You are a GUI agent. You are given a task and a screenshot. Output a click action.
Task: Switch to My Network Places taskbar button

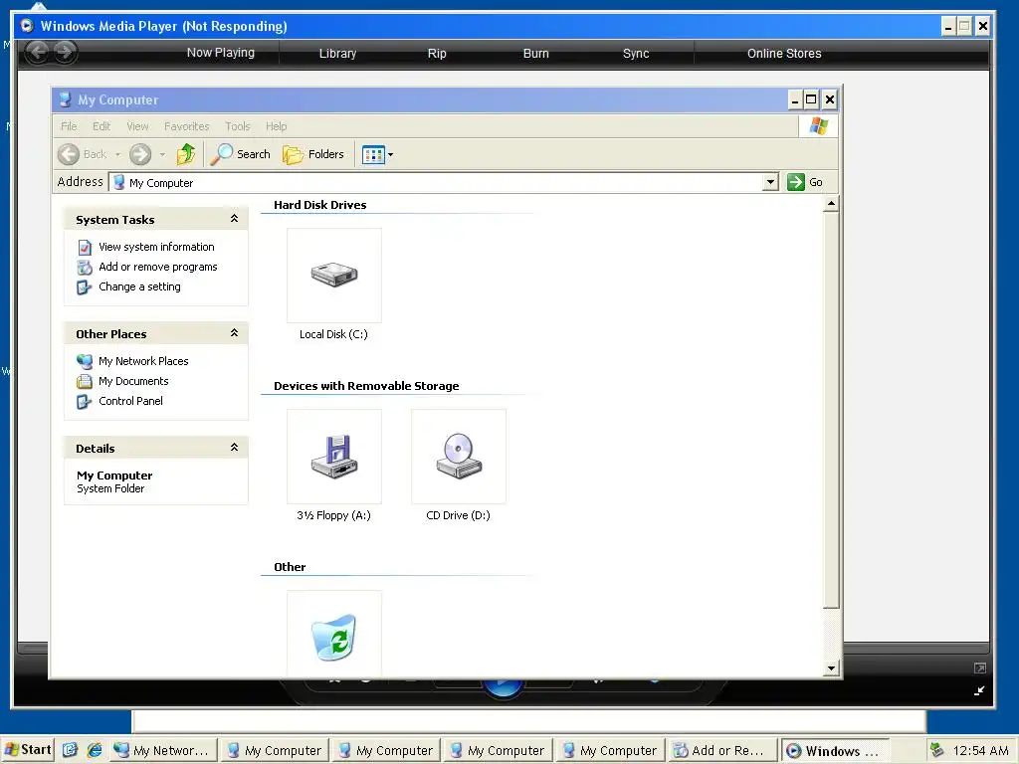click(162, 750)
